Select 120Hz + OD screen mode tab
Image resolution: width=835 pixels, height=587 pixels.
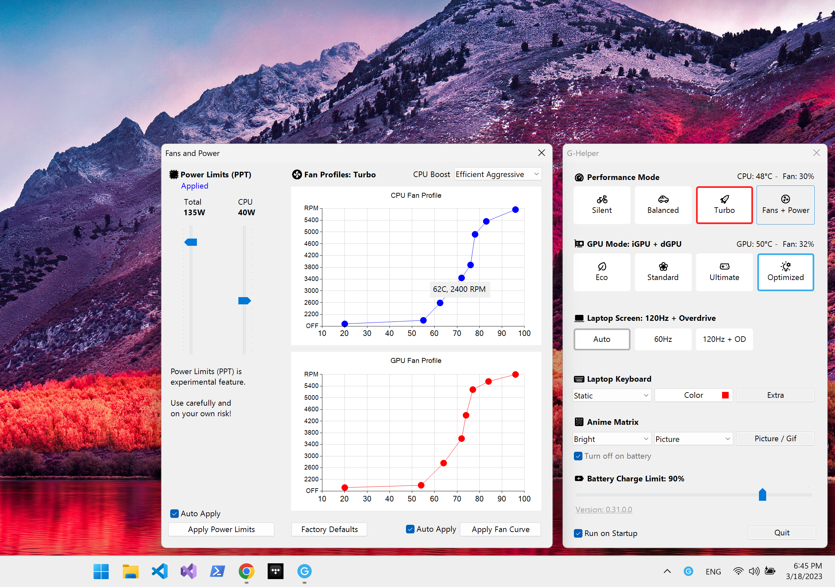(x=723, y=339)
